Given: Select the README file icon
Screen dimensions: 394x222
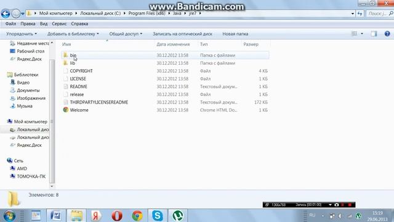Looking at the screenshot, I should (x=66, y=86).
